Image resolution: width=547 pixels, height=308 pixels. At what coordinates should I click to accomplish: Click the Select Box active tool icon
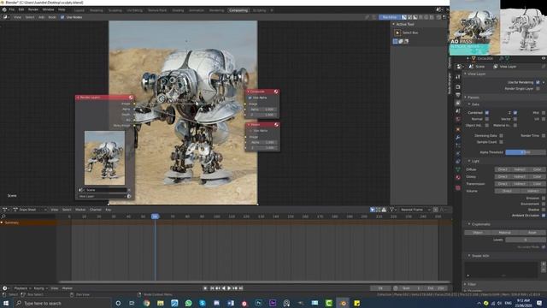[x=397, y=33]
